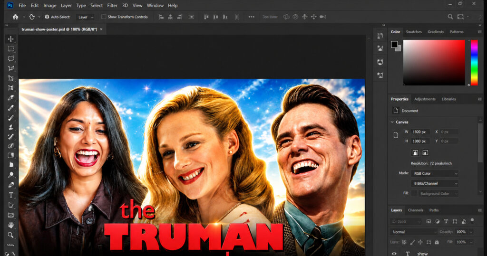
Task: Open the File menu
Action: [x=22, y=5]
